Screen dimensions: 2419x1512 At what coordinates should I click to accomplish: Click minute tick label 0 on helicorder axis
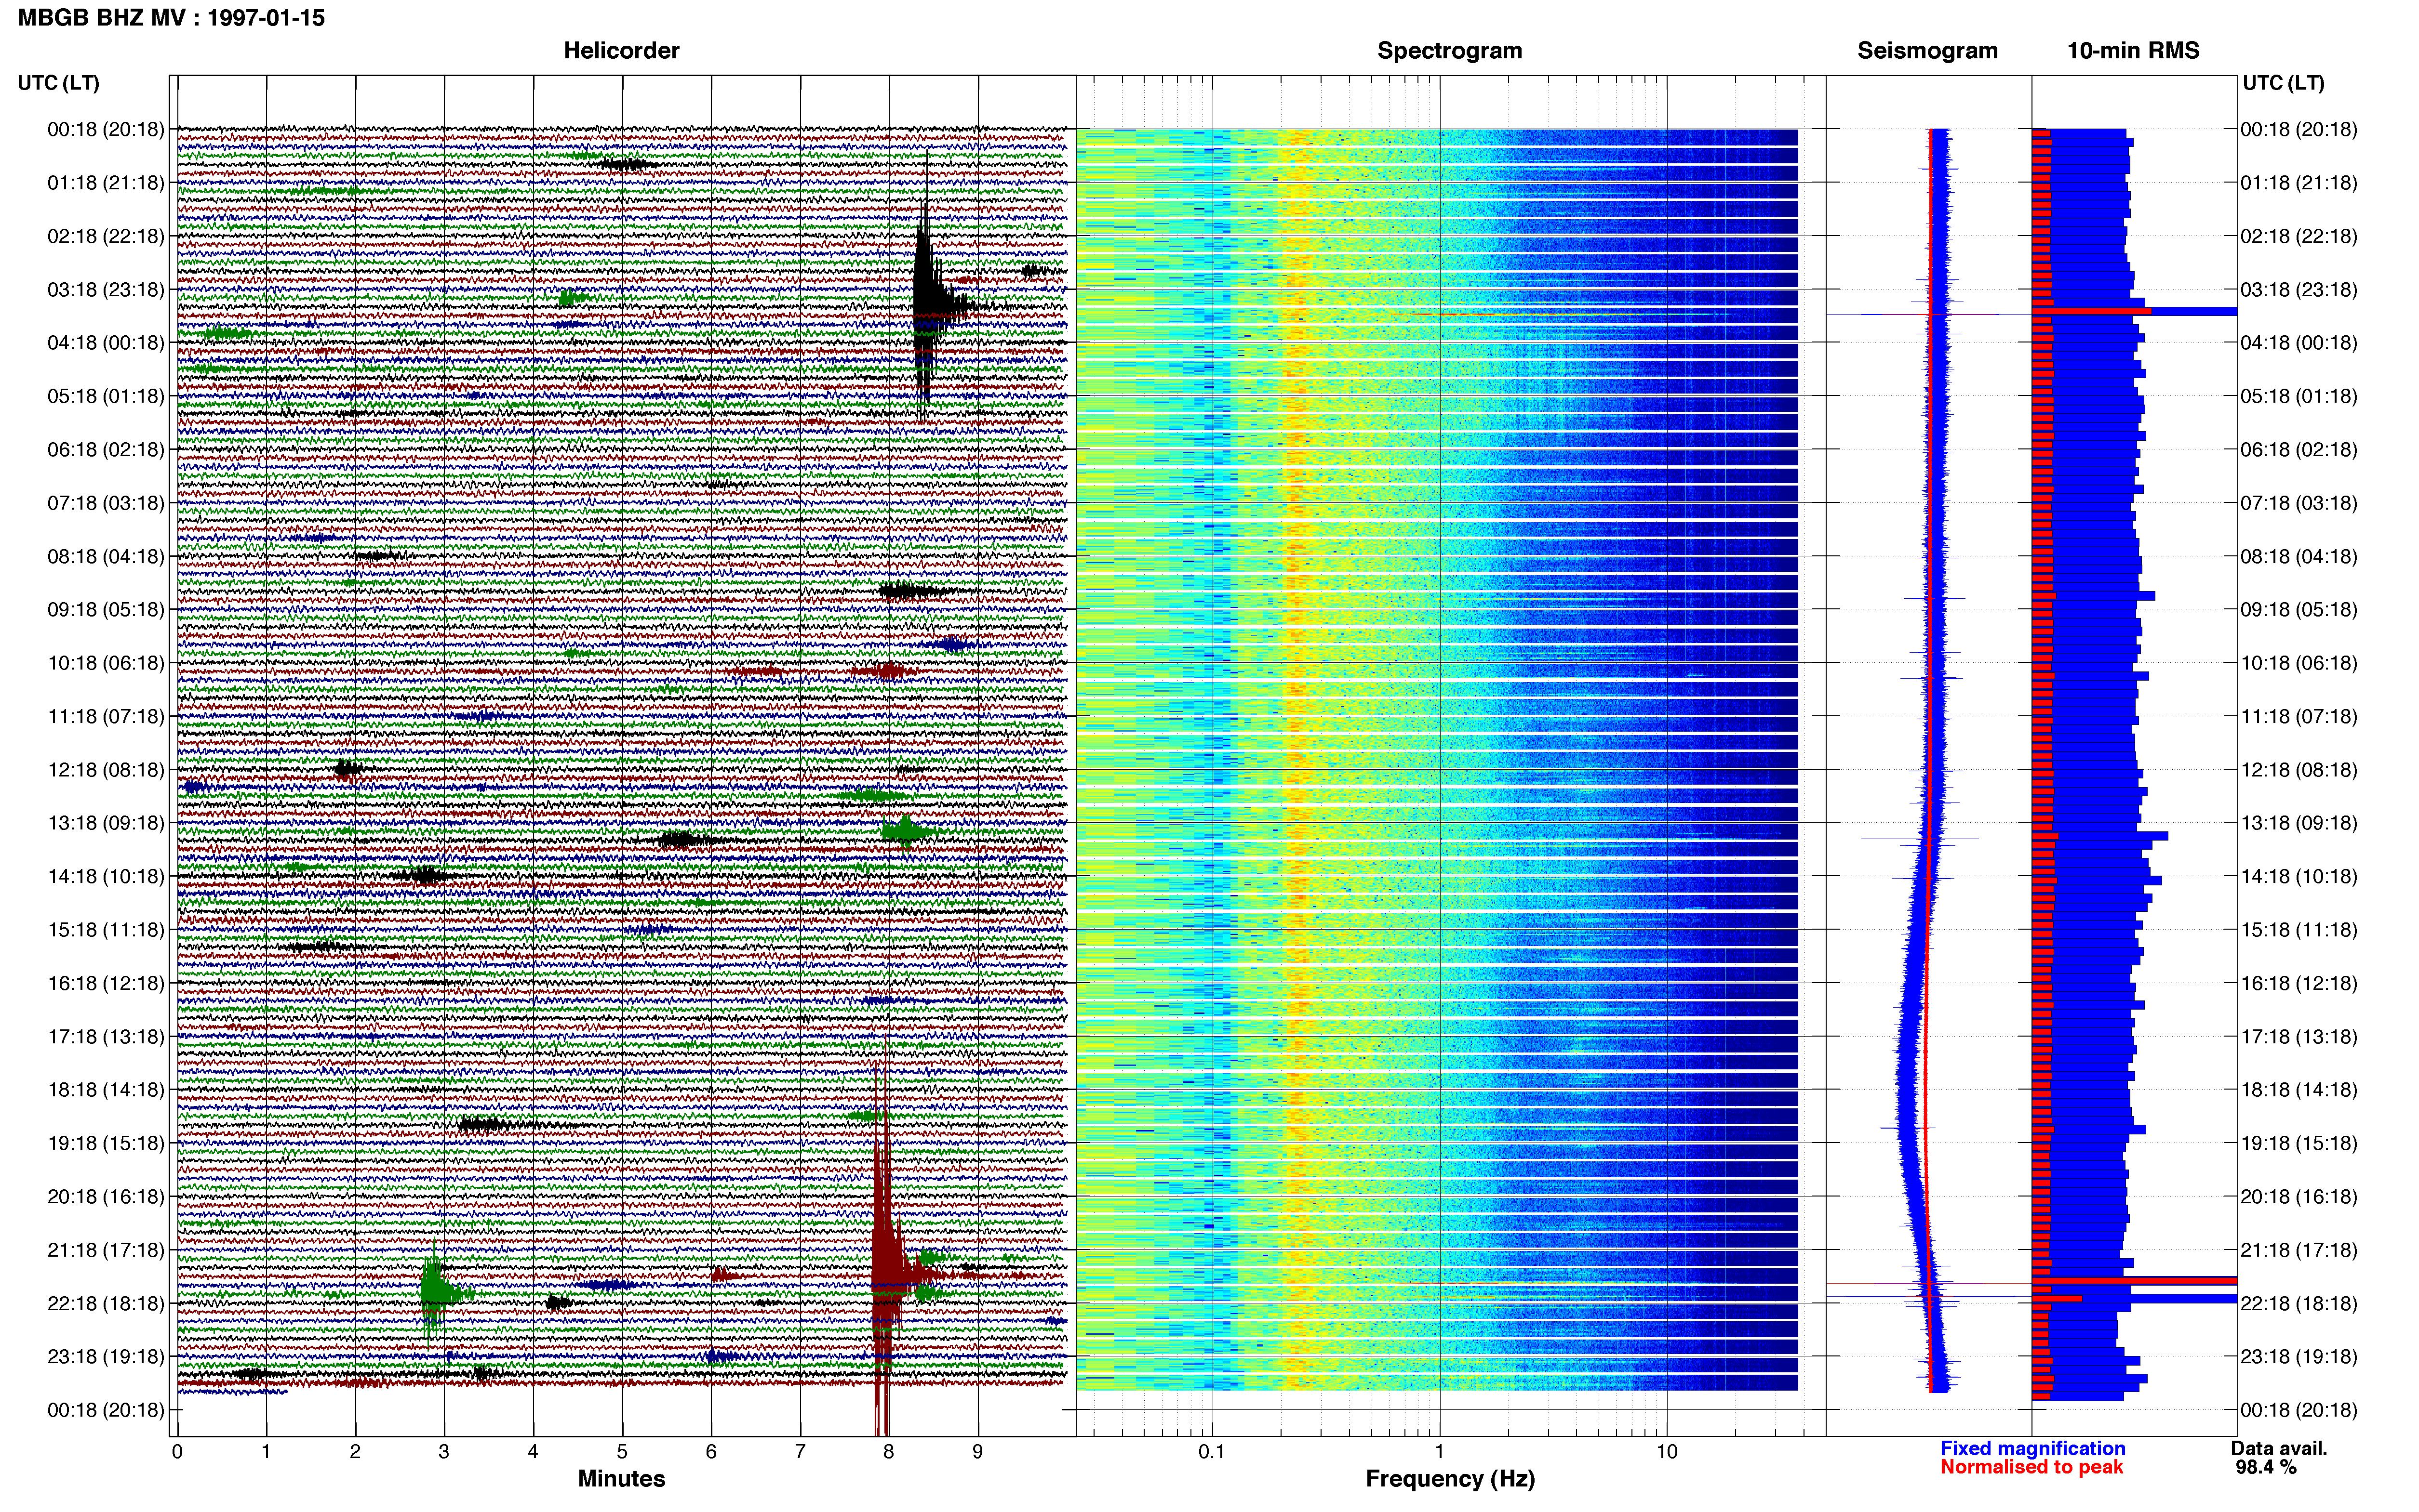177,1451
